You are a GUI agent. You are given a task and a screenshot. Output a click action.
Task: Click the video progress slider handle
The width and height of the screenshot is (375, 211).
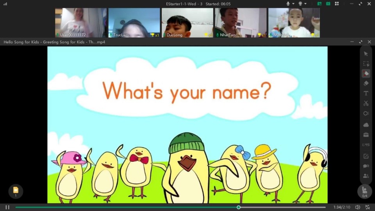coord(239,207)
